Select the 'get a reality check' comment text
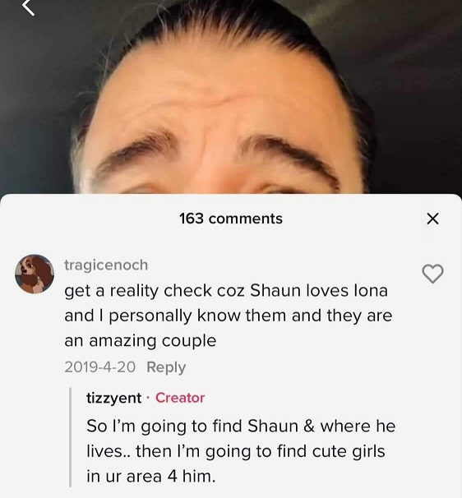Image resolution: width=462 pixels, height=498 pixels. (229, 316)
